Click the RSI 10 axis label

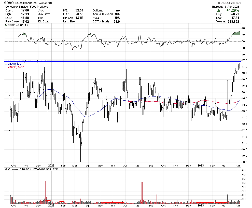click(x=243, y=55)
